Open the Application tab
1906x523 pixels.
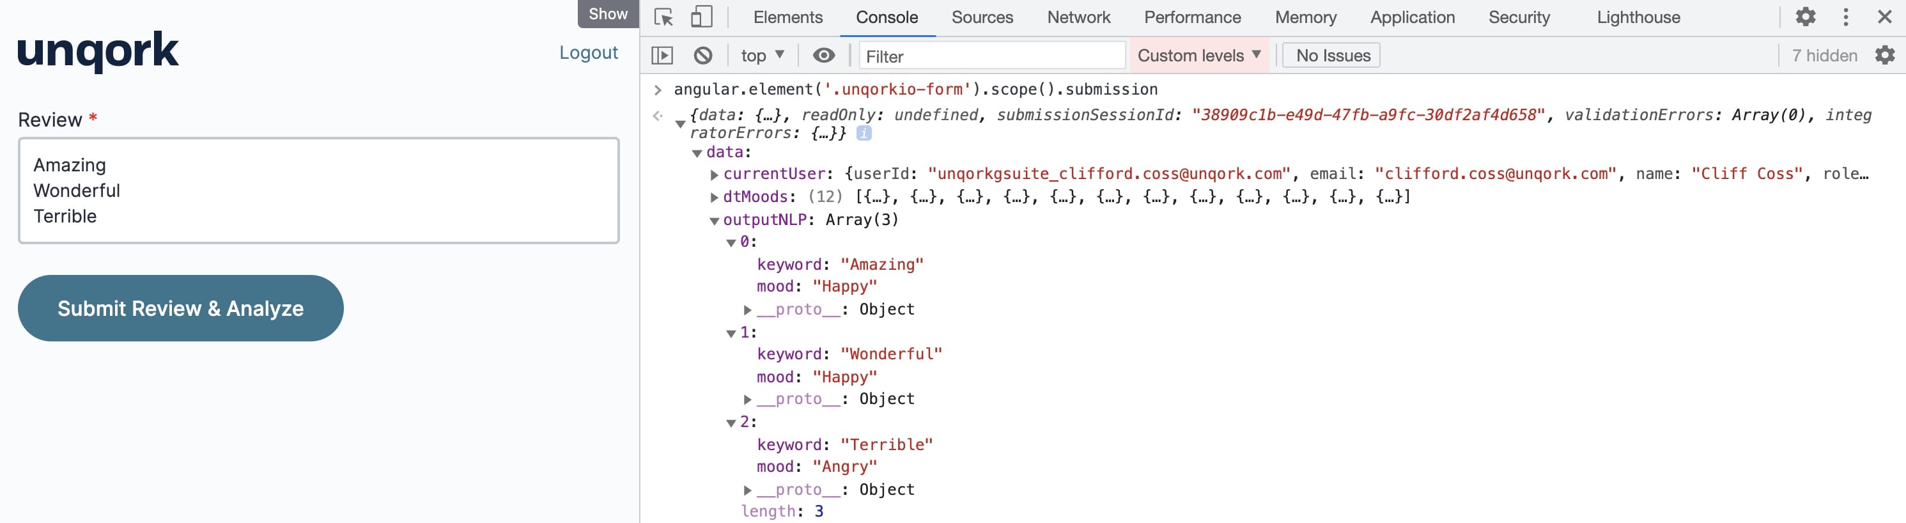point(1412,17)
